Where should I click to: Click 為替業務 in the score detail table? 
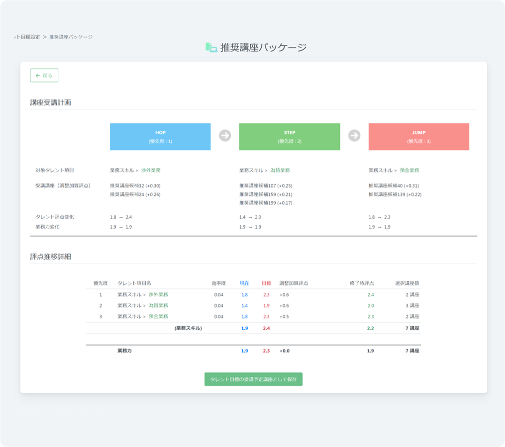tap(158, 305)
